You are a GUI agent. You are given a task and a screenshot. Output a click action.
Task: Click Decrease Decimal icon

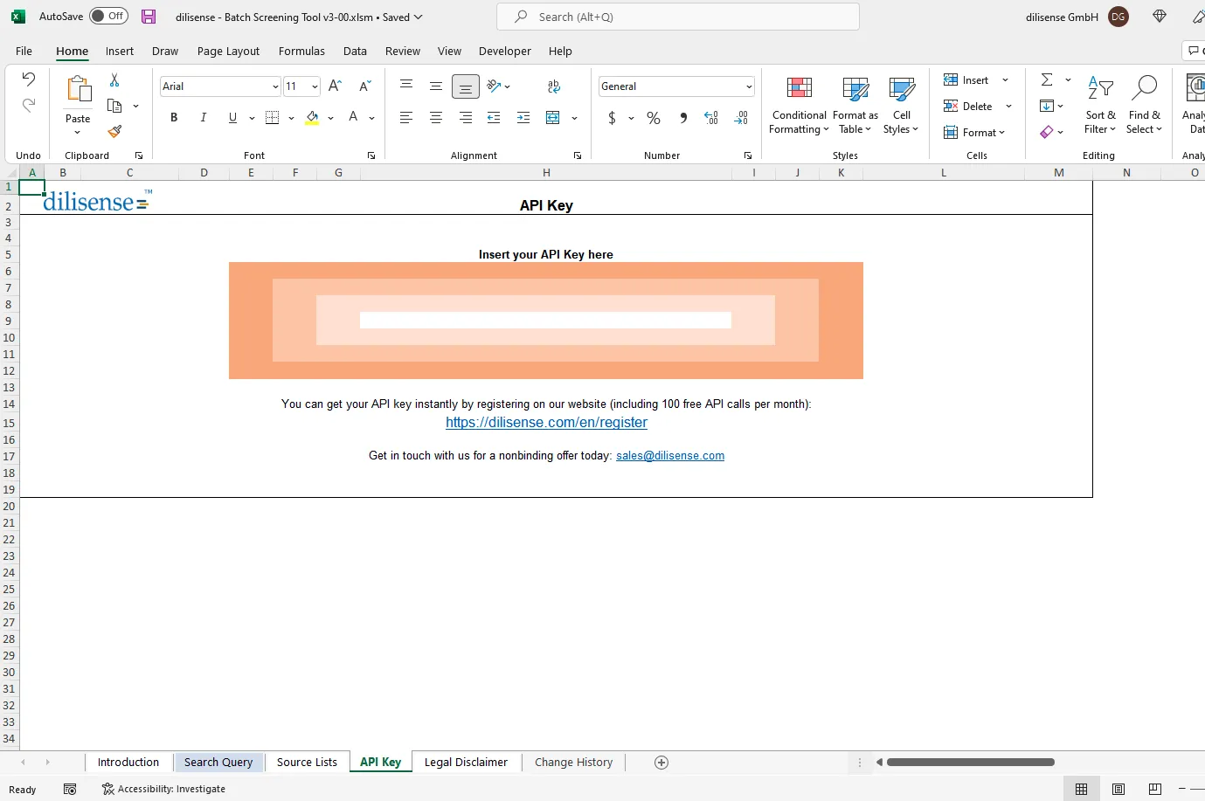(741, 117)
